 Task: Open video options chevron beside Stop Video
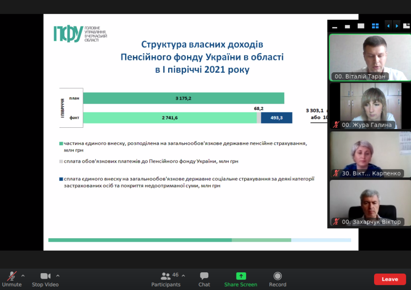[x=58, y=276]
